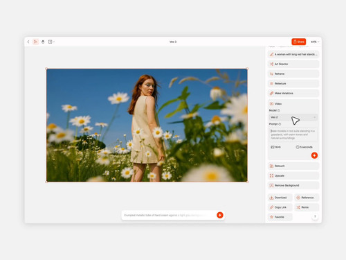
Task: Click the help question mark button
Action: point(315,216)
